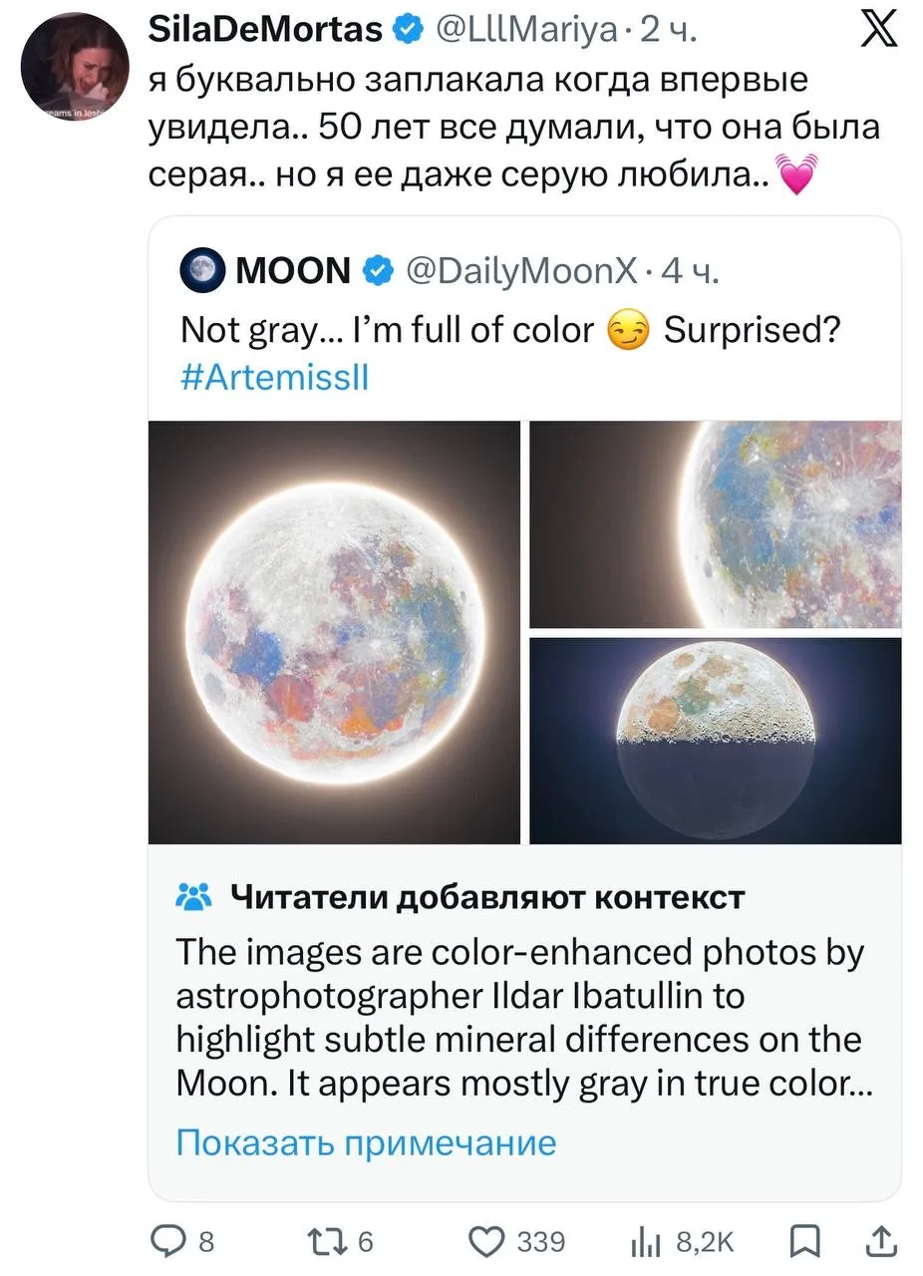Bookmark this post
The height and width of the screenshot is (1276, 923).
(x=803, y=1240)
